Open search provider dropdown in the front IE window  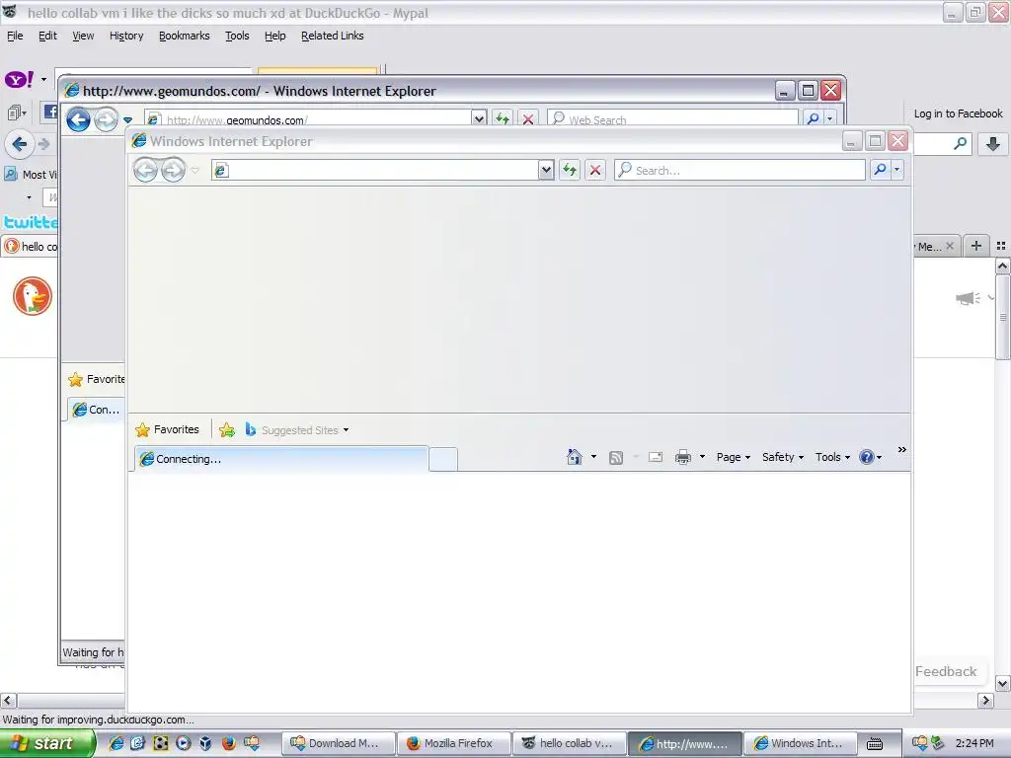tap(896, 170)
